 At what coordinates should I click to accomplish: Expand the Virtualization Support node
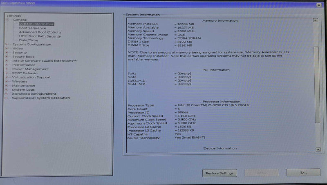pyautogui.click(x=7, y=77)
